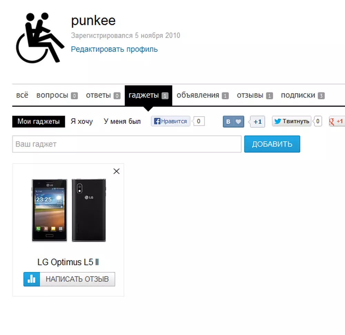
Task: Select the Мои гаджеты filter
Action: [x=39, y=121]
